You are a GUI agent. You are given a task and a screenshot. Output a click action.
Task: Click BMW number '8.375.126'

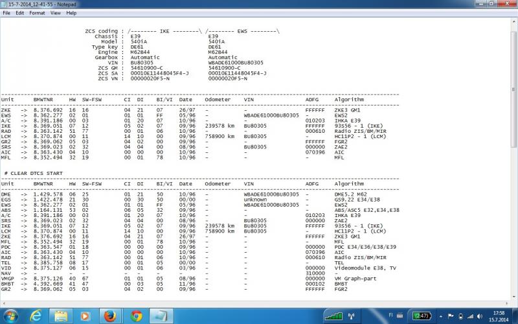click(48, 279)
